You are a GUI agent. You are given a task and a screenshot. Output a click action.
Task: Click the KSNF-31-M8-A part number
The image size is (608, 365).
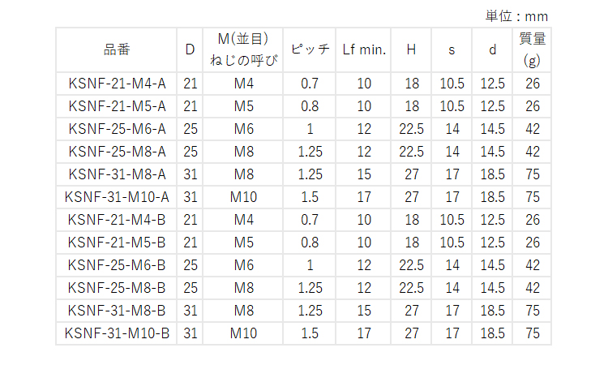(x=117, y=174)
